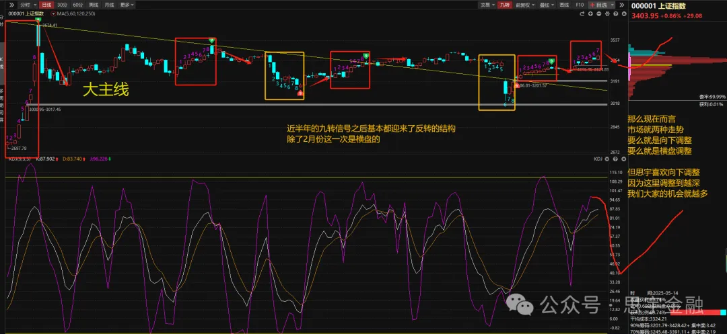Open the 叠加 overlay dropdown
The width and height of the screenshot is (727, 334).
547,5
